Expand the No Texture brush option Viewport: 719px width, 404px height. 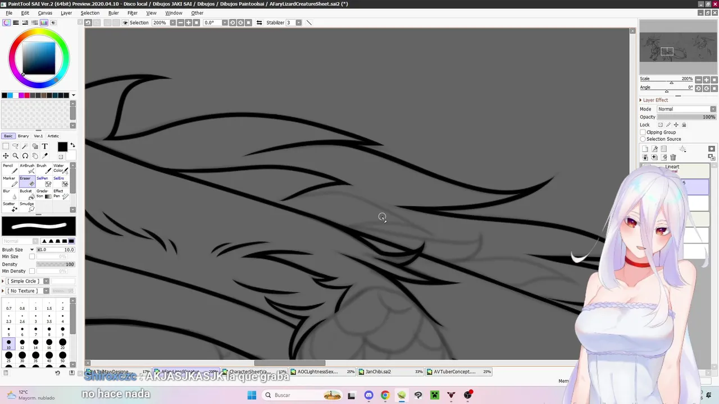coord(3,291)
